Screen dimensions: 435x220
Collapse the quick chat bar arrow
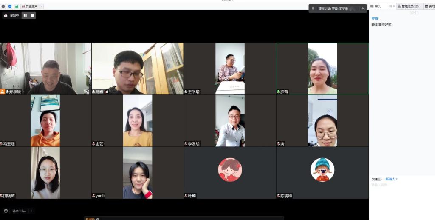coord(31,211)
